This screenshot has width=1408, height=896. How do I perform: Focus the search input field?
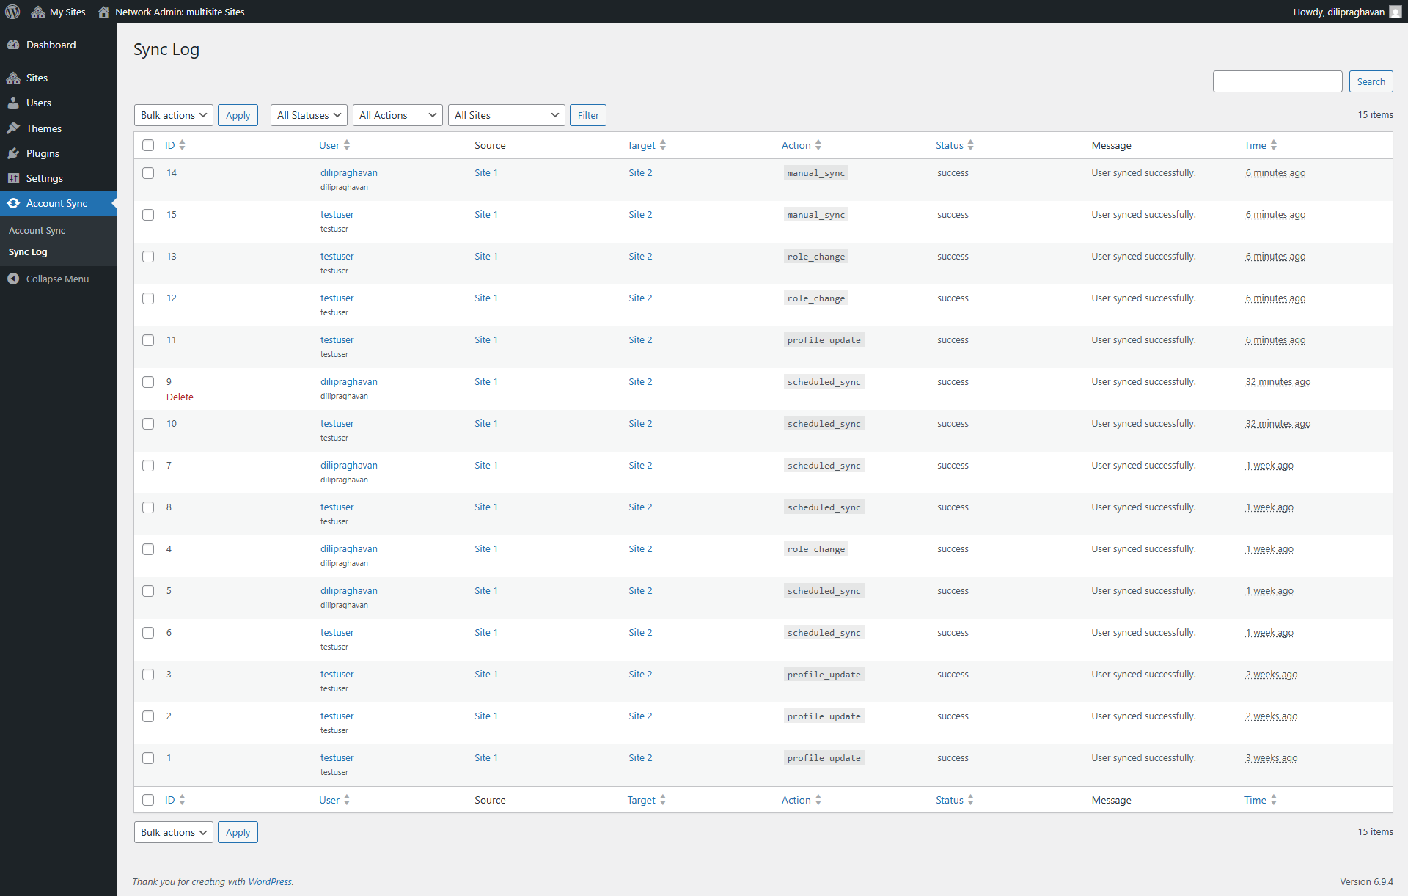click(1277, 81)
